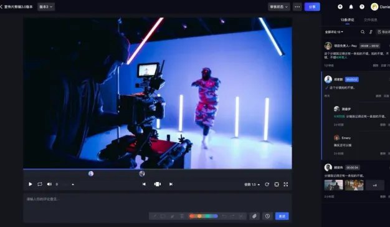Click the rotate/refresh icon in player controls

(267, 184)
